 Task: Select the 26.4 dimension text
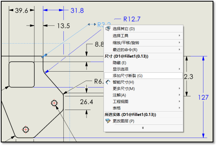[x=87, y=102]
